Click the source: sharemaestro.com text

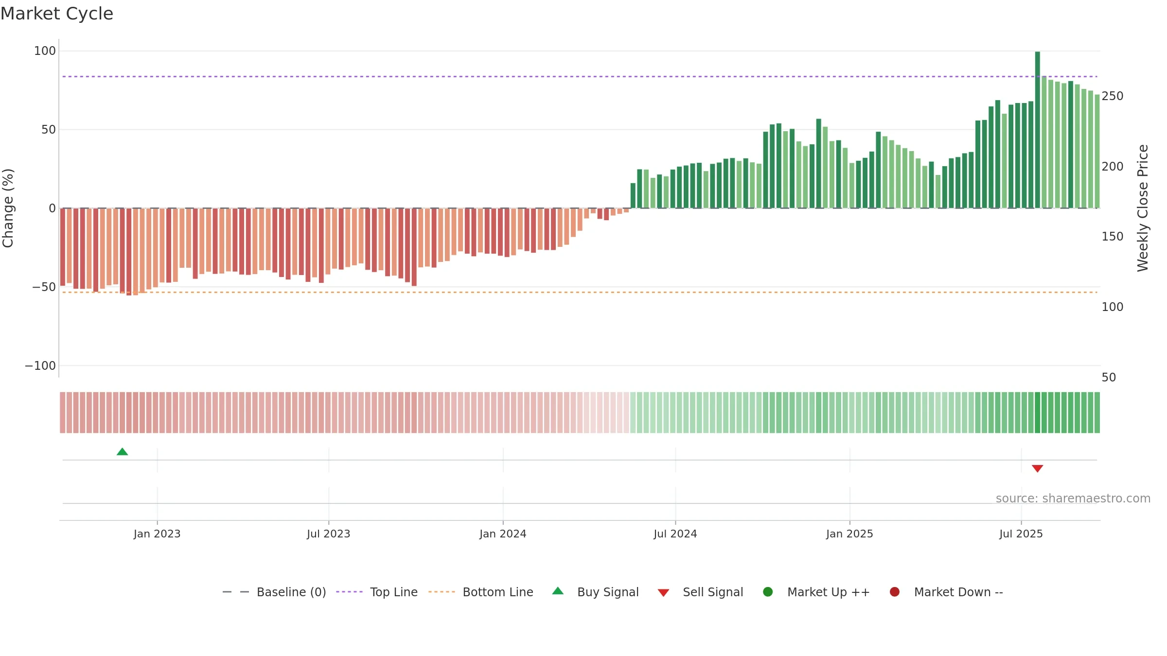(1073, 499)
